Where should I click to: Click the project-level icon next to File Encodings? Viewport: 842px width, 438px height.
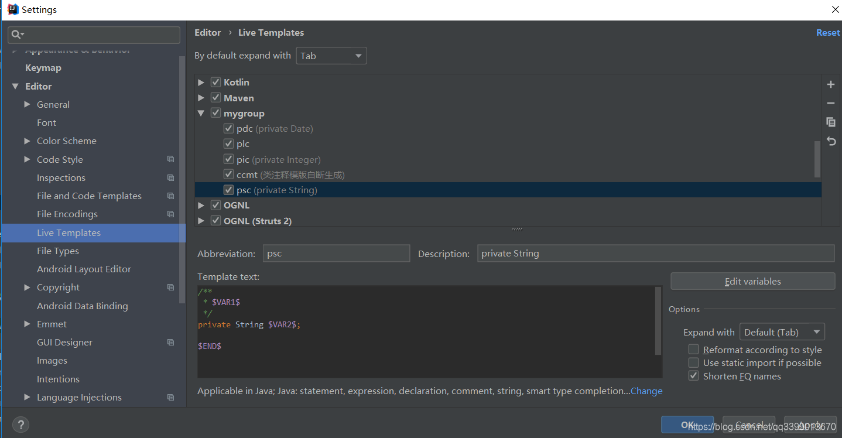[170, 214]
